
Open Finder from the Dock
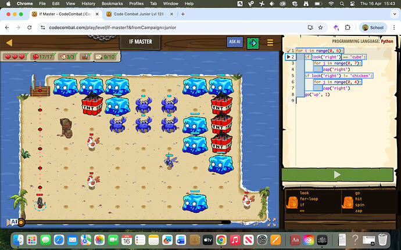[x=19, y=240]
